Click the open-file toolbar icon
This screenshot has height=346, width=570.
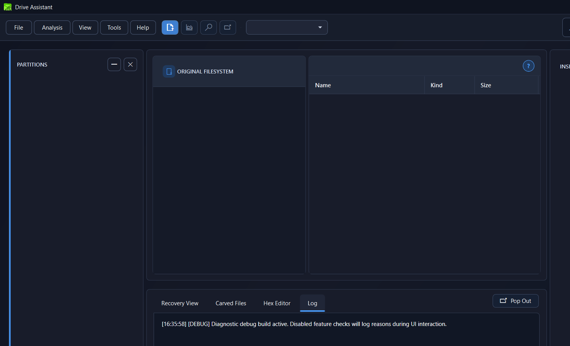tap(170, 27)
